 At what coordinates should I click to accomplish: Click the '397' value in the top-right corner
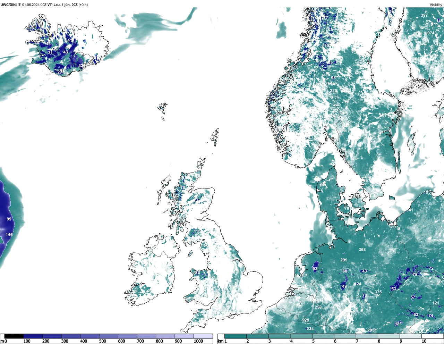[x=424, y=15]
